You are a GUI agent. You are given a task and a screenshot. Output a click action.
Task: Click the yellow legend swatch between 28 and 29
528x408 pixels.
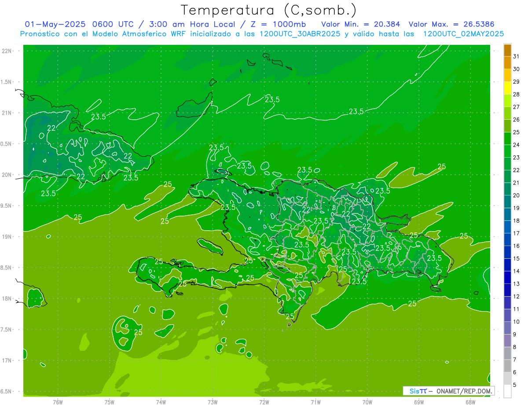pos(507,88)
